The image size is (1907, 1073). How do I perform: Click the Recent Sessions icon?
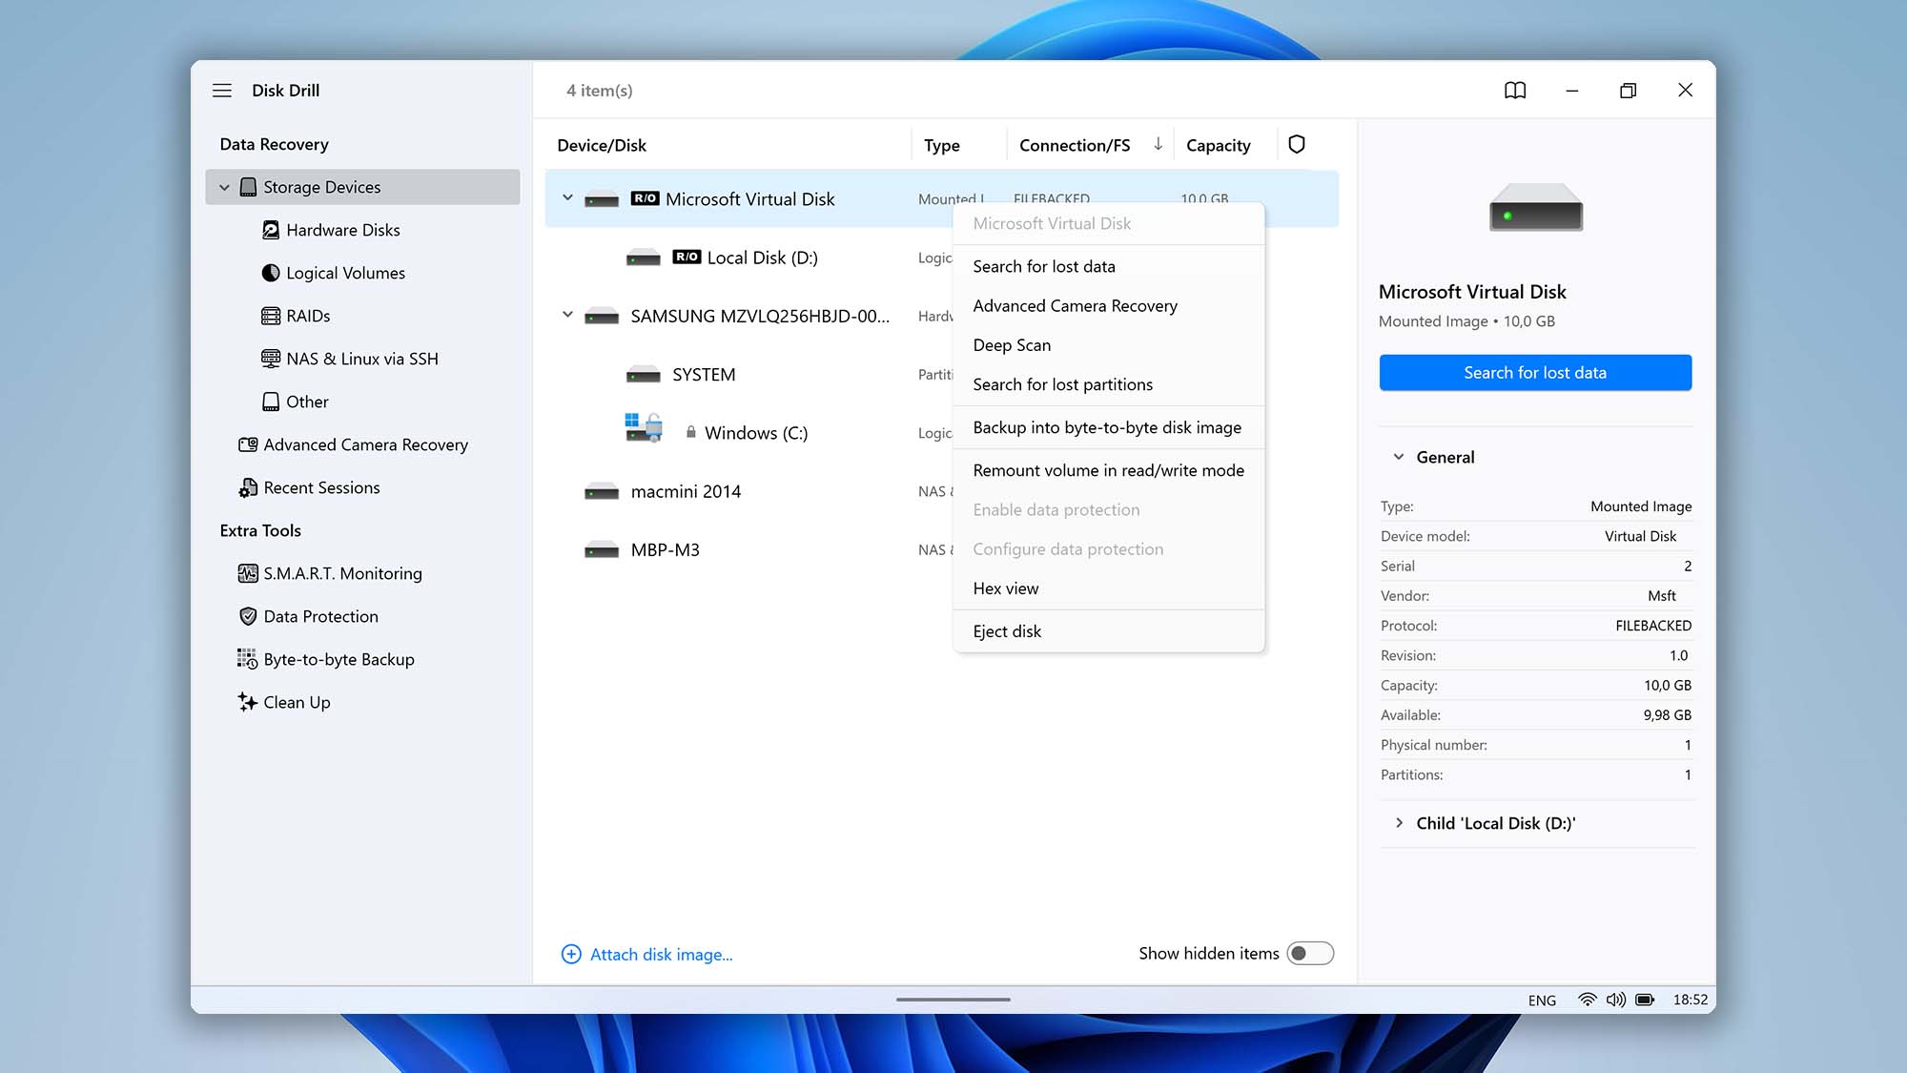tap(248, 487)
